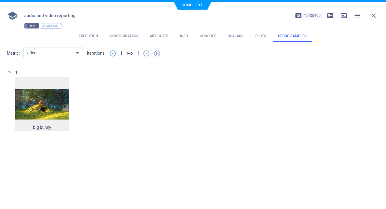Viewport: 386px width, 209px height.
Task: Click the COMPLETED status banner
Action: (193, 5)
